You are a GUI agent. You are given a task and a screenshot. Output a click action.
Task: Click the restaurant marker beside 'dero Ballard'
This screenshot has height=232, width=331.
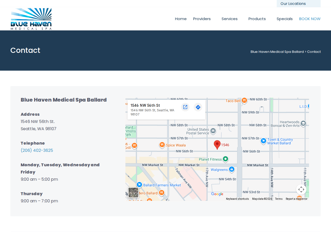click(162, 193)
